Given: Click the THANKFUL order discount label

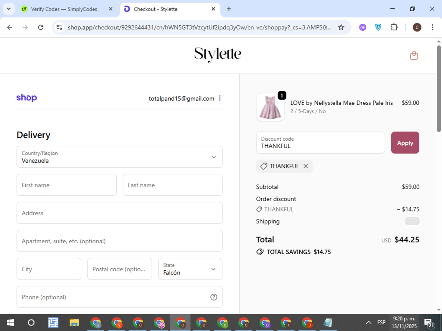Looking at the screenshot, I should 279,209.
